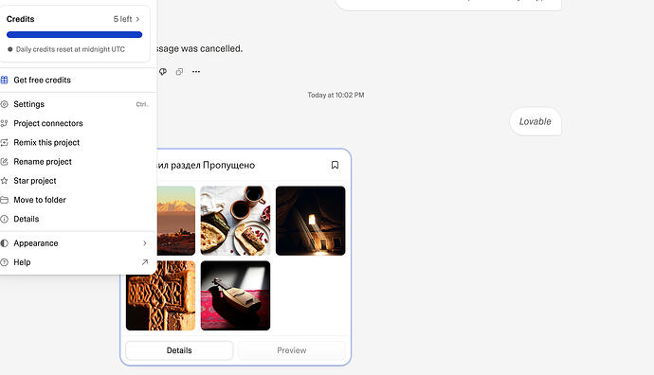
Task: Click the Today at 10:02 PM timestamp
Action: click(x=336, y=95)
